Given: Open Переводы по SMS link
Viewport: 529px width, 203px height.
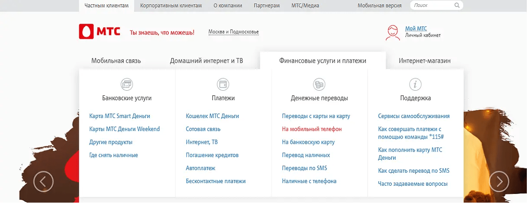Looking at the screenshot, I should point(306,168).
